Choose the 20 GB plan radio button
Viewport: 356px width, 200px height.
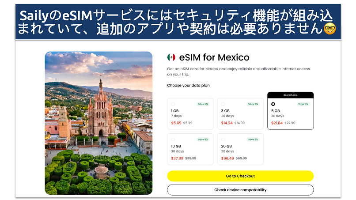pyautogui.click(x=223, y=140)
